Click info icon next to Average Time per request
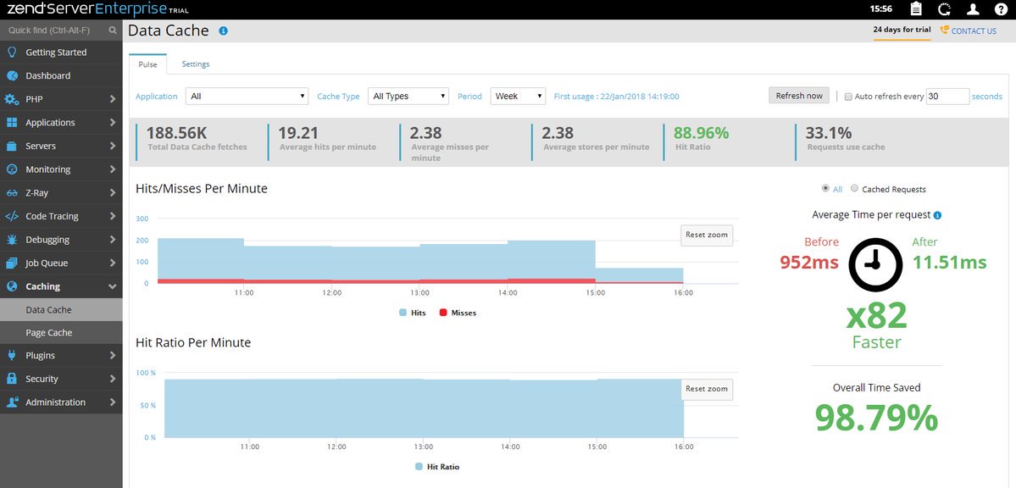The image size is (1016, 488). [x=937, y=215]
